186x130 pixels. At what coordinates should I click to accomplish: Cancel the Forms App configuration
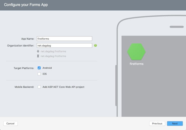[11, 123]
